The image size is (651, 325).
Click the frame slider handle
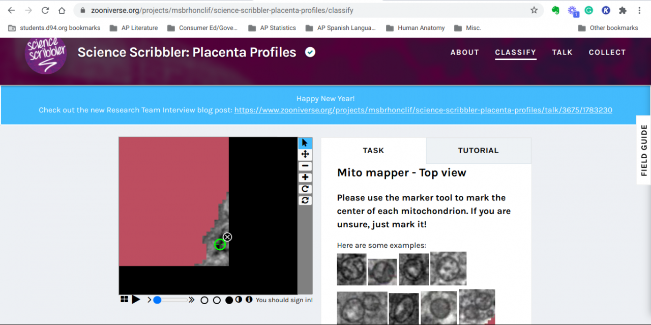157,300
